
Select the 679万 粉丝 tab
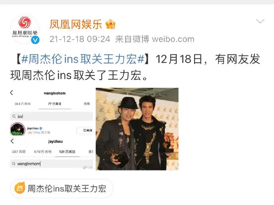point(43,152)
